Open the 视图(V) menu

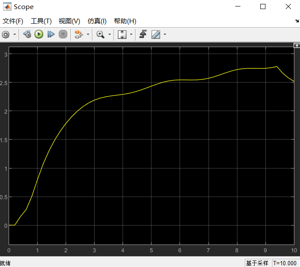[x=69, y=21]
